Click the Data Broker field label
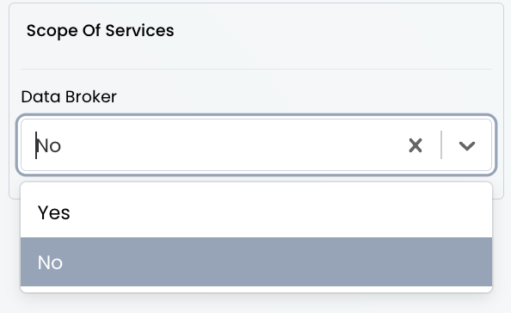 tap(69, 96)
